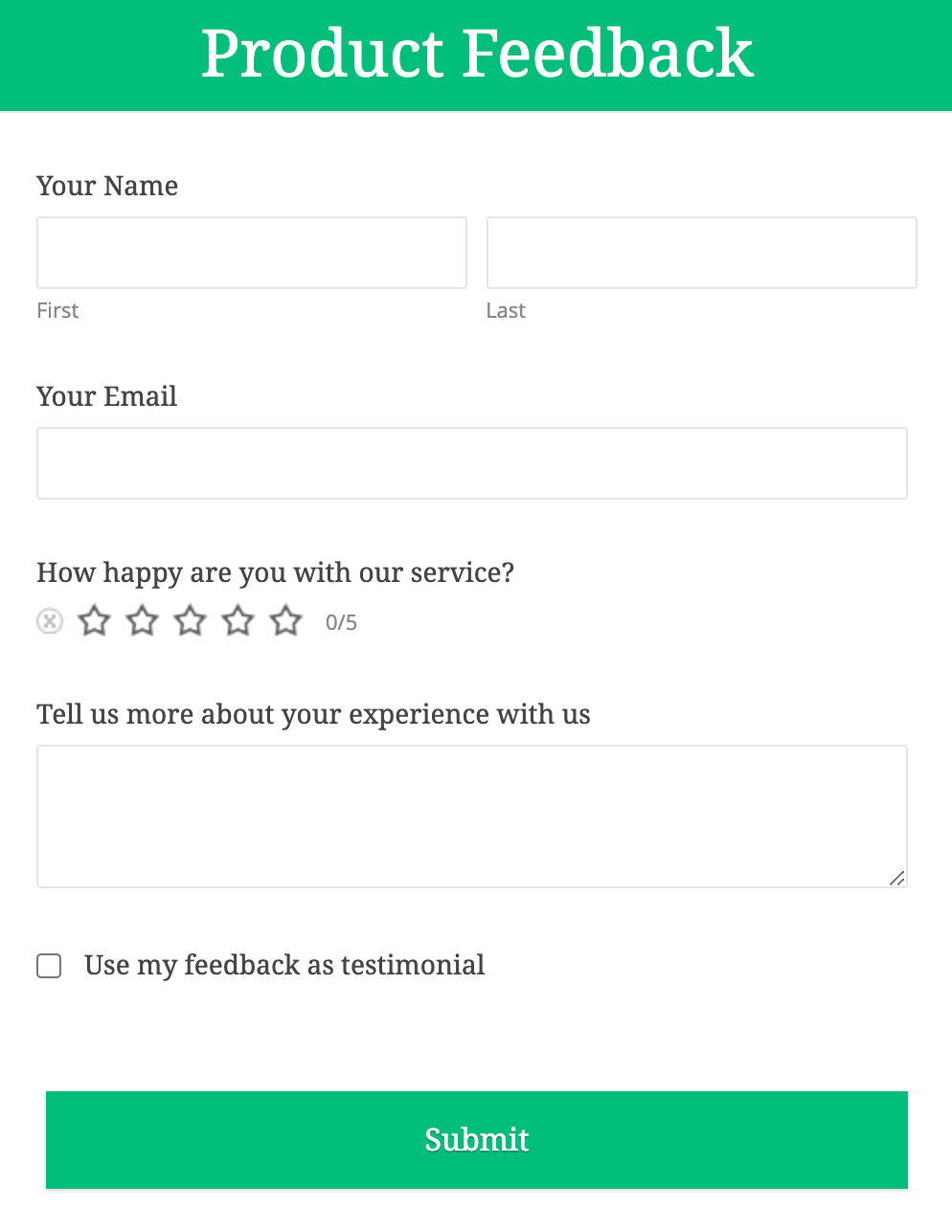Click the 'First' name label
Image resolution: width=952 pixels, height=1231 pixels.
tap(57, 310)
